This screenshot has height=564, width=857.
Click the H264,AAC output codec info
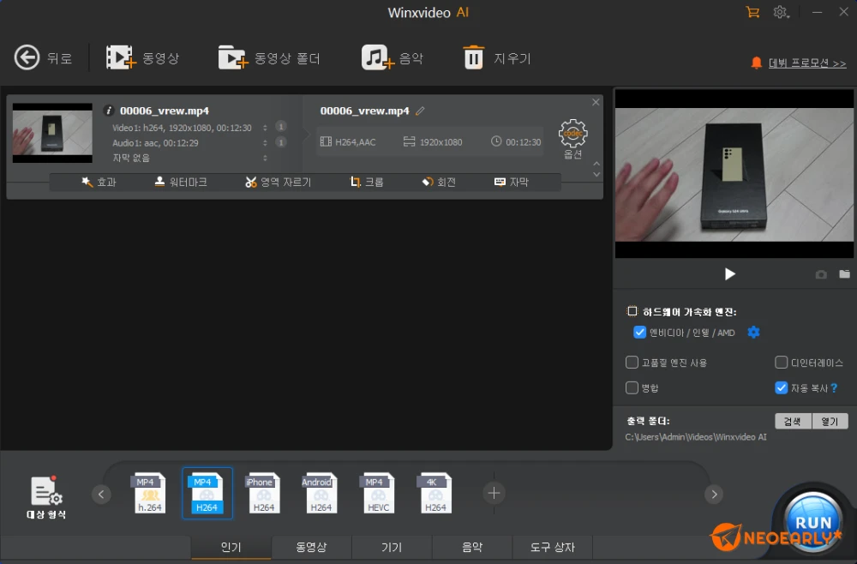pyautogui.click(x=348, y=142)
